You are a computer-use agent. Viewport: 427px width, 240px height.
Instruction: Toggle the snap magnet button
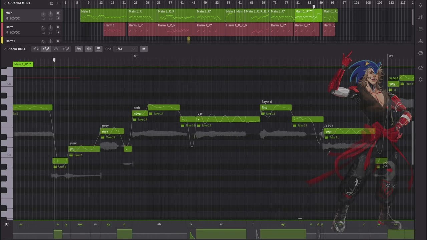tap(144, 49)
